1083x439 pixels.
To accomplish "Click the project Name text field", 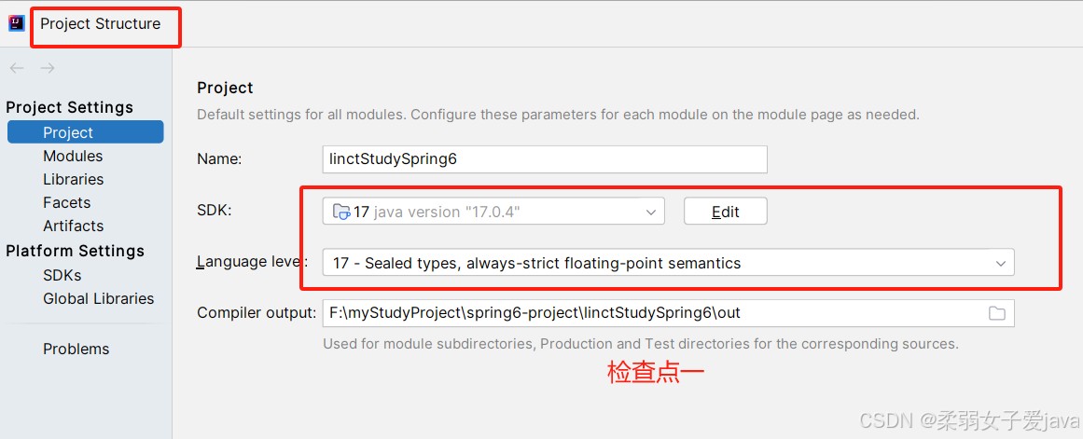I will click(x=544, y=158).
